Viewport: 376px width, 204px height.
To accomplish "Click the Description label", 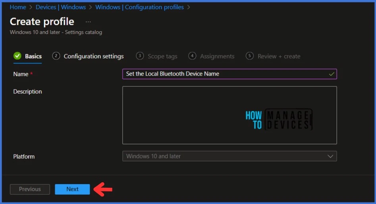I will (x=27, y=92).
